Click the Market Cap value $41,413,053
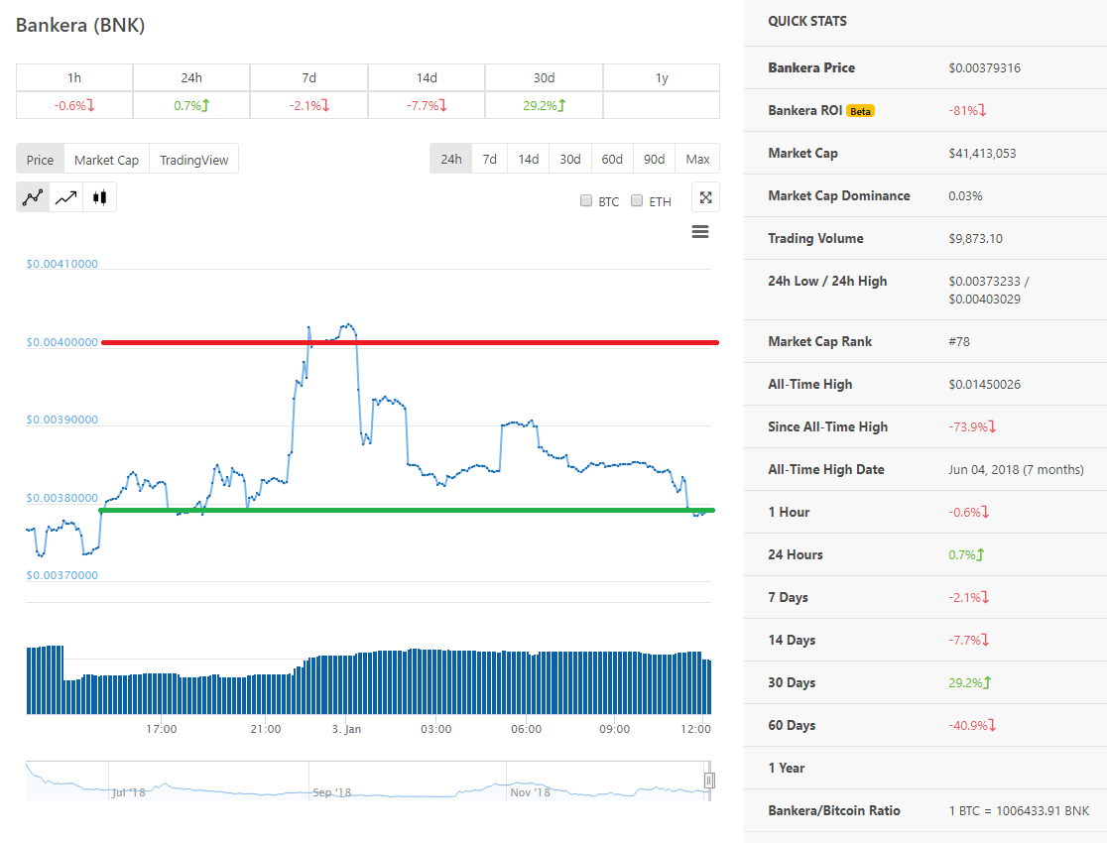This screenshot has height=843, width=1107. 982,153
